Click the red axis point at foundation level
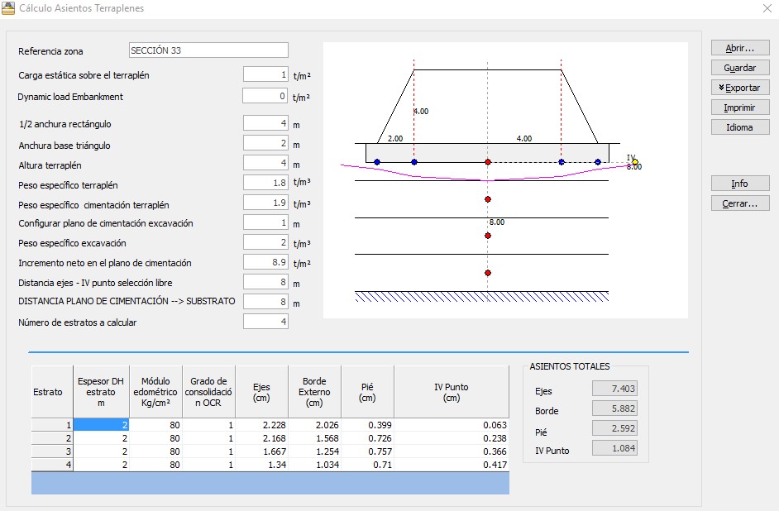The image size is (779, 511). (488, 162)
